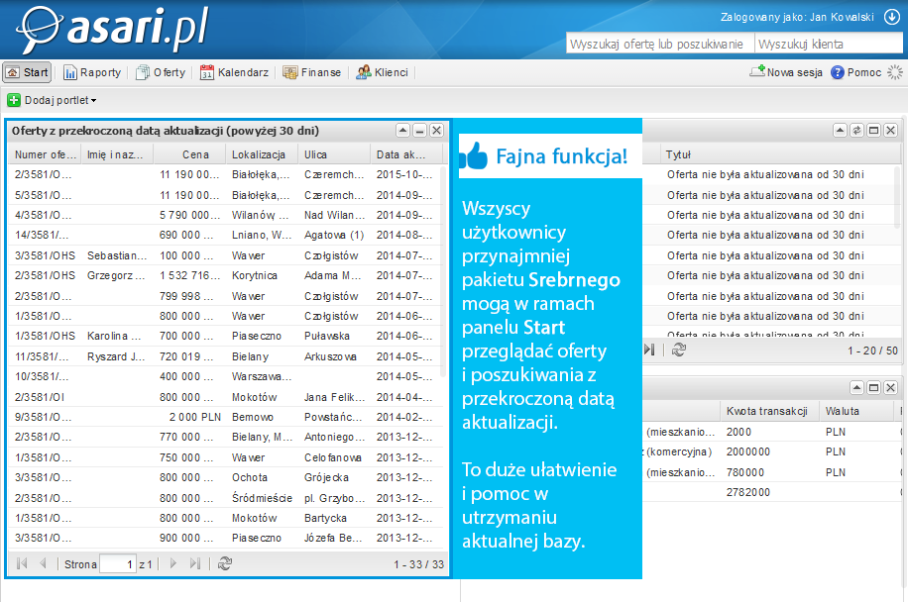Open the Kalendarz section
Screen dimensions: 908x602
click(234, 72)
